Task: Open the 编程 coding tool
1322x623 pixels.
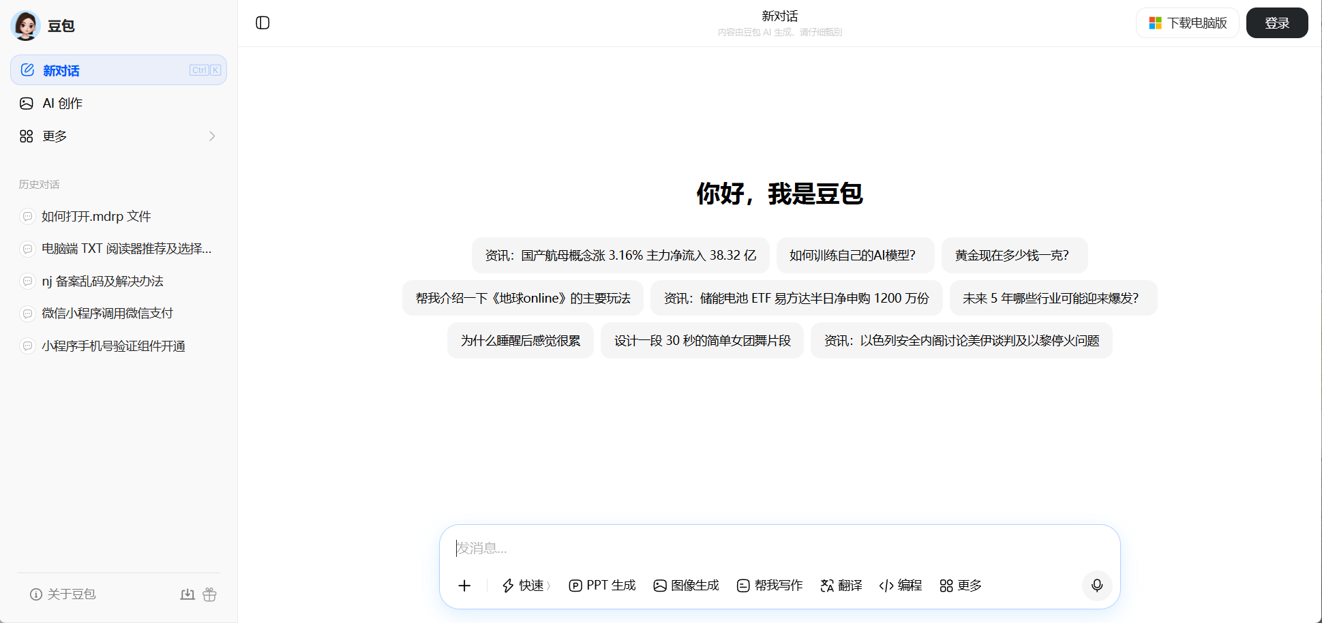Action: click(901, 586)
